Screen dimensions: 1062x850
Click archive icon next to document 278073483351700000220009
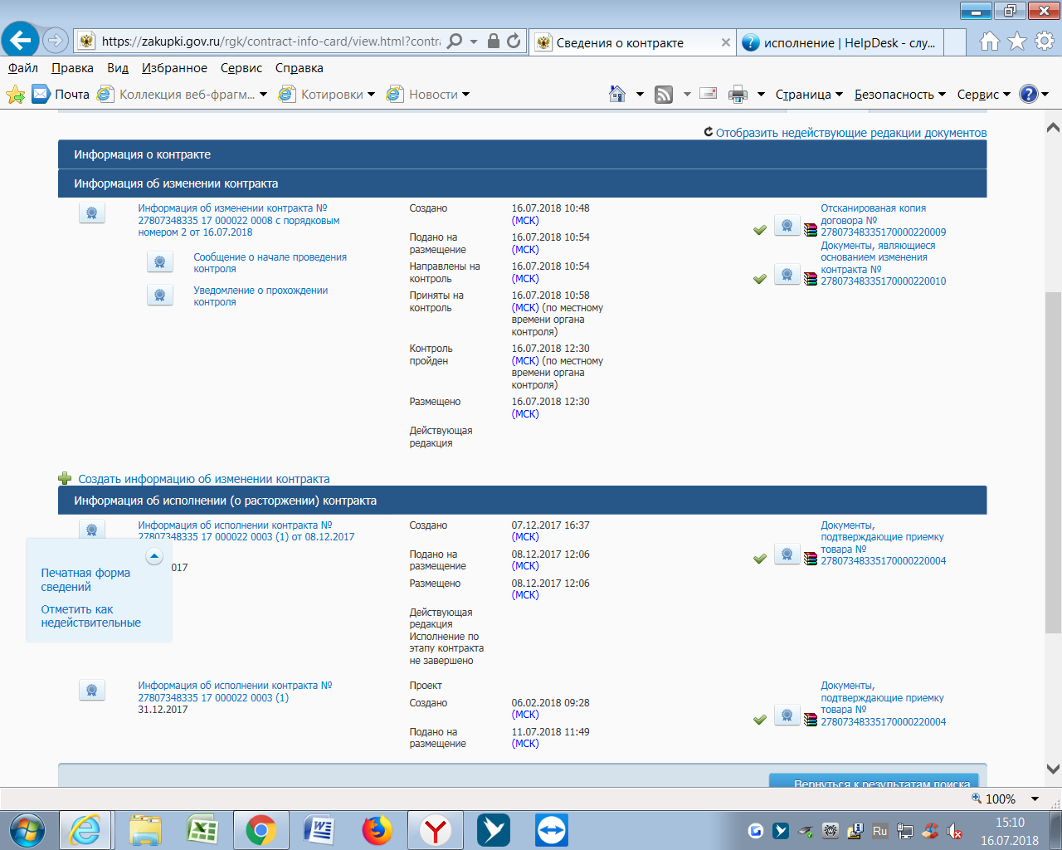[x=811, y=230]
